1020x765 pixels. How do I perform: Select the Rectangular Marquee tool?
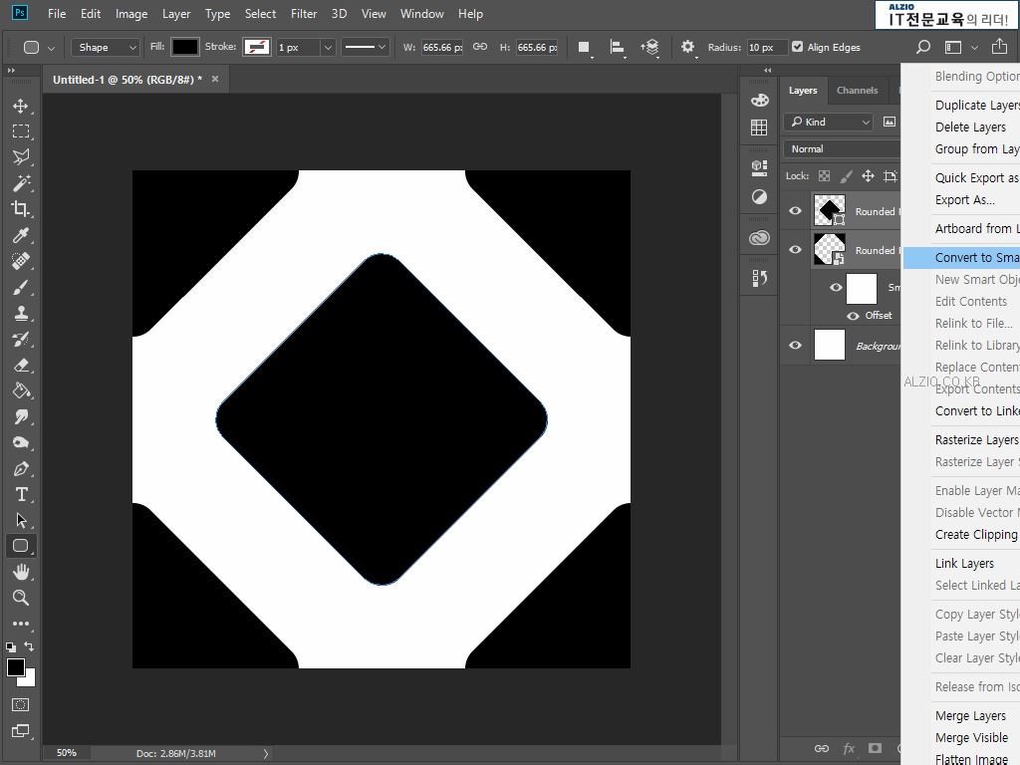[21, 131]
